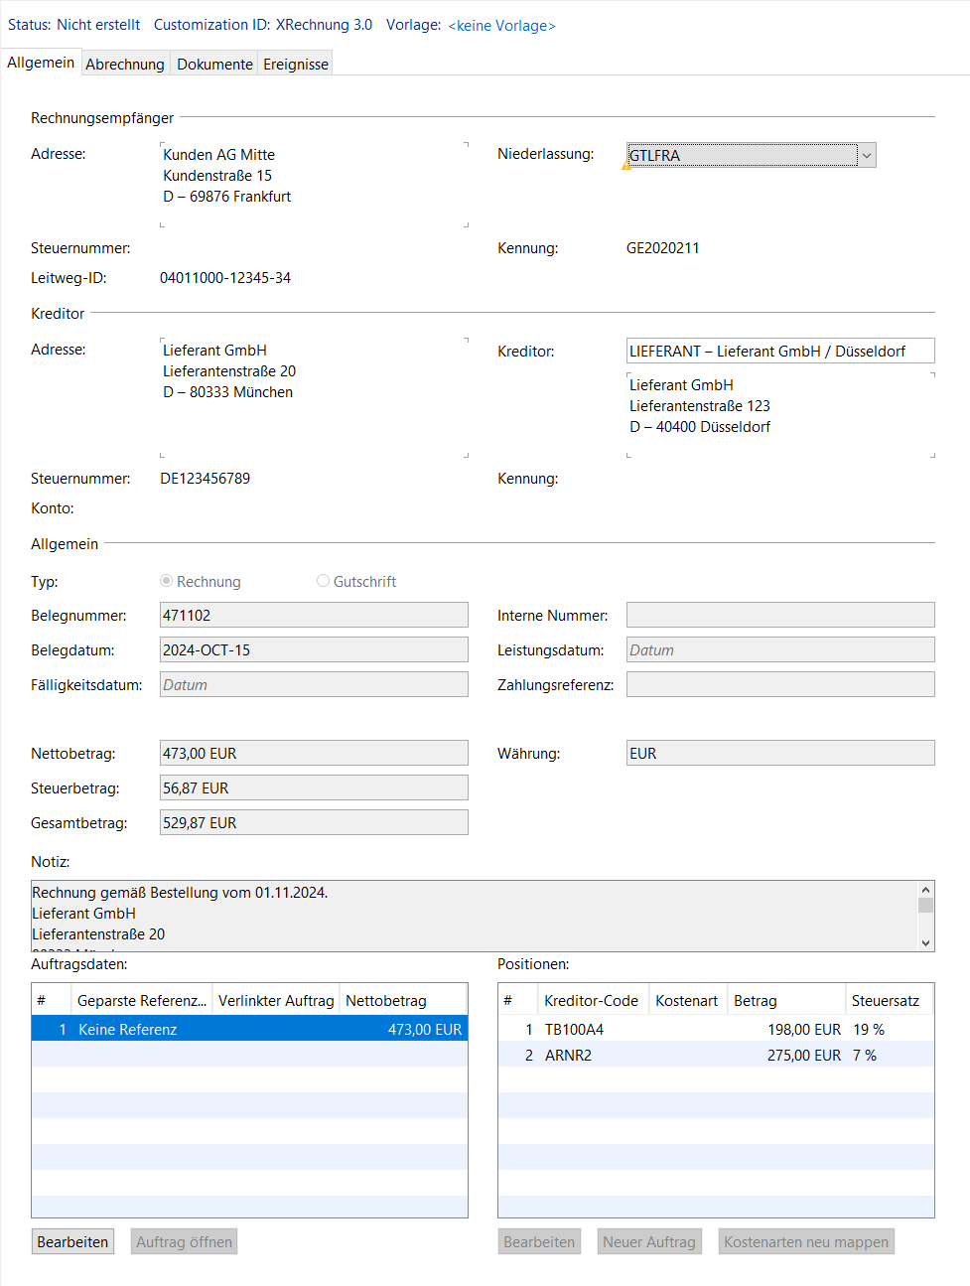This screenshot has width=970, height=1286.
Task: Click the Belegdatum field 2024-OCT-15
Action: [314, 649]
